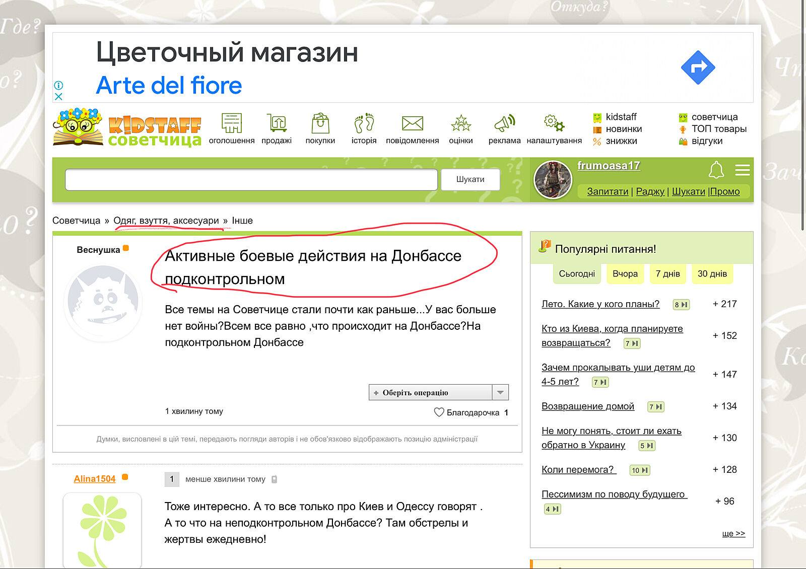Open the frumoasa17 profile avatar
806x569 pixels.
tap(553, 180)
